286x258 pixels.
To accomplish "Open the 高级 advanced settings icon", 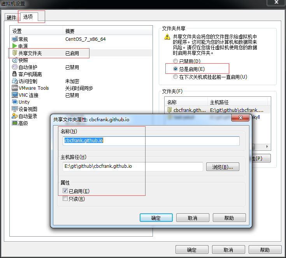I will [15, 123].
